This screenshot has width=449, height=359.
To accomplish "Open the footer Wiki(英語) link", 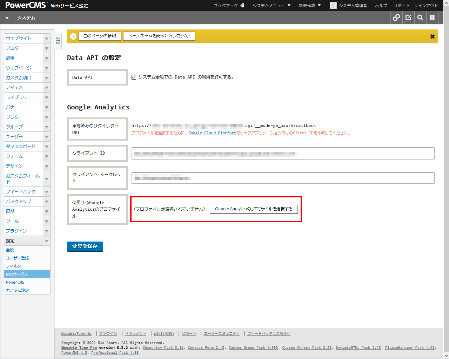I will [x=164, y=333].
